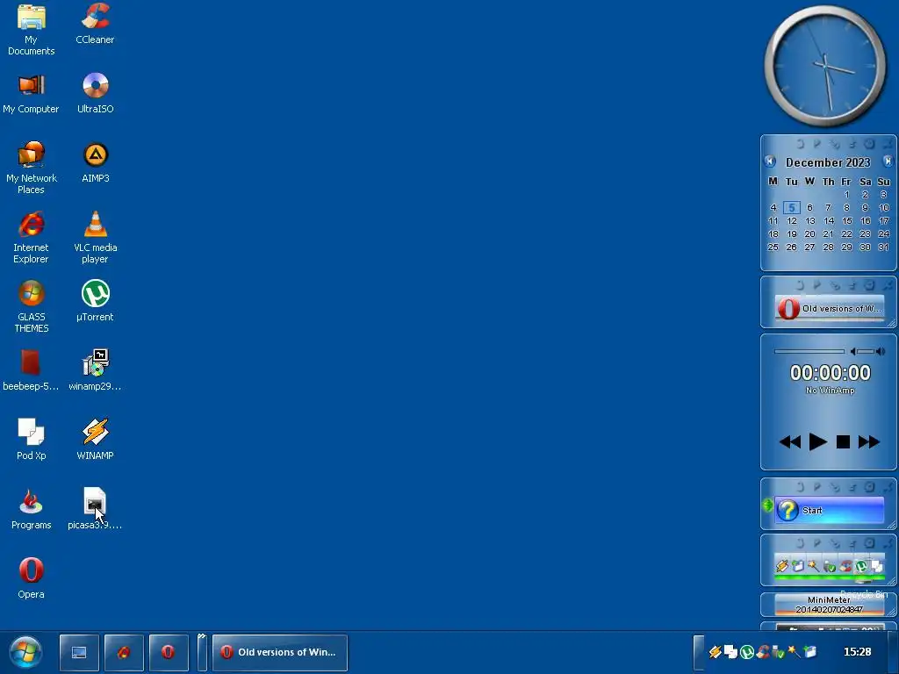Click the Show Desktop quick launch icon
The image size is (899, 674).
point(79,652)
